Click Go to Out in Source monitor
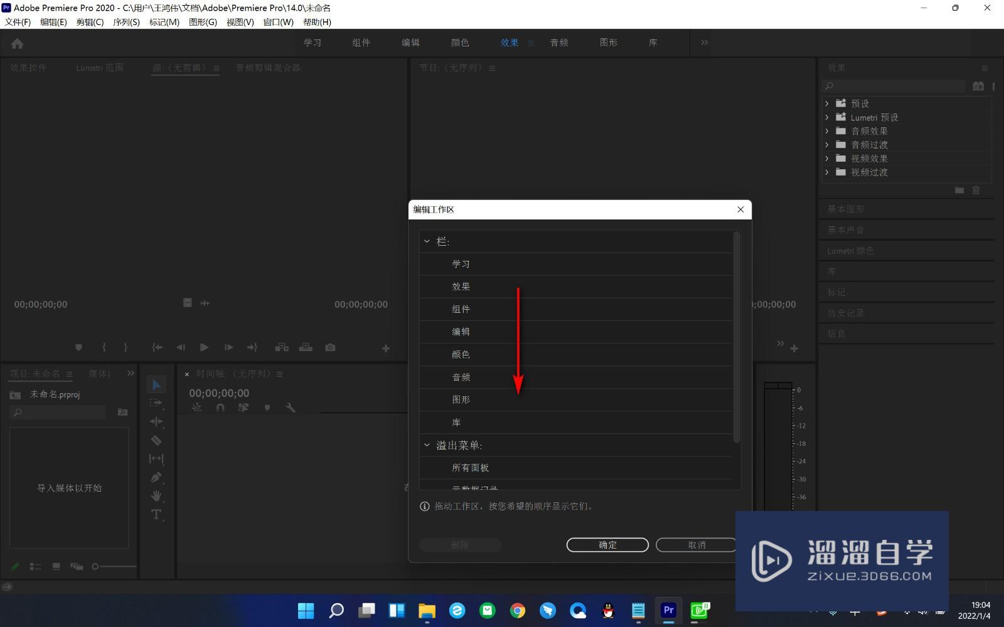This screenshot has height=627, width=1004. tap(252, 347)
